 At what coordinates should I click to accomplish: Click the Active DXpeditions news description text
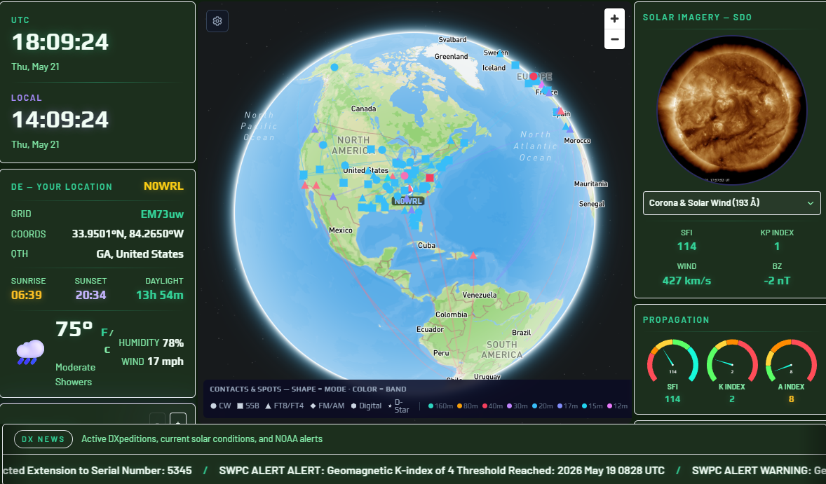(x=202, y=439)
